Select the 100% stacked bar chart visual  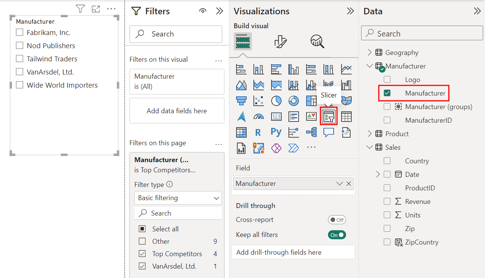tap(311, 69)
